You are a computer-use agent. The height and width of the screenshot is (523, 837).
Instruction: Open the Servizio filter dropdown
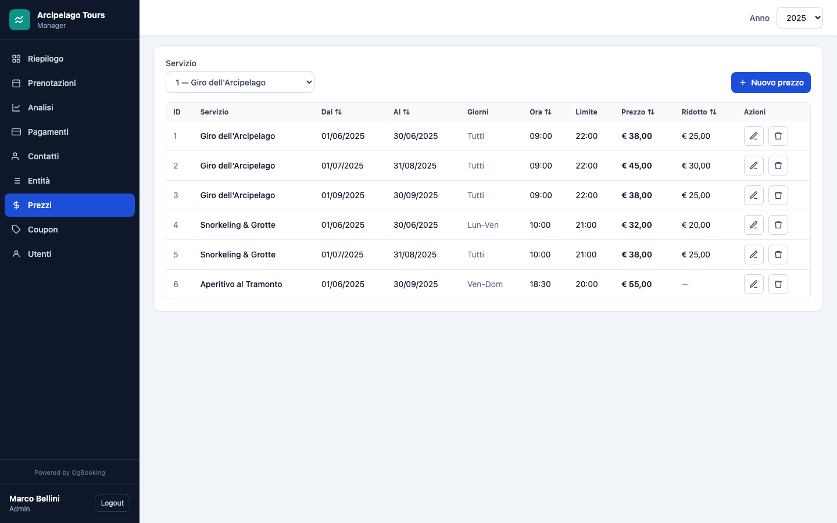(x=240, y=83)
